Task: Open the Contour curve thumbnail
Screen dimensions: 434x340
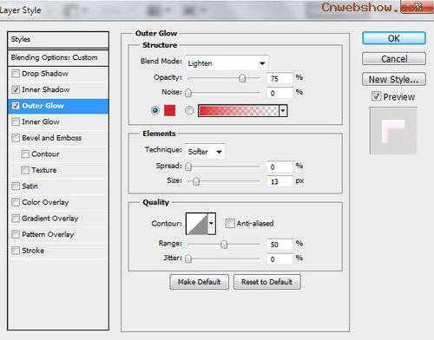Action: click(197, 224)
